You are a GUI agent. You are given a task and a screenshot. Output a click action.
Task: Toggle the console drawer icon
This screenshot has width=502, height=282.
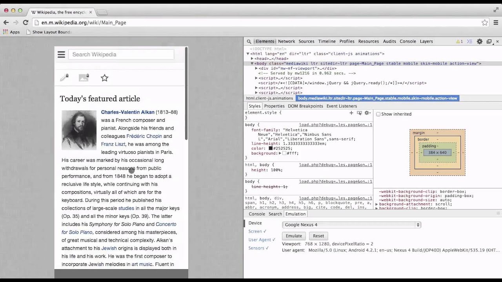[x=469, y=41]
